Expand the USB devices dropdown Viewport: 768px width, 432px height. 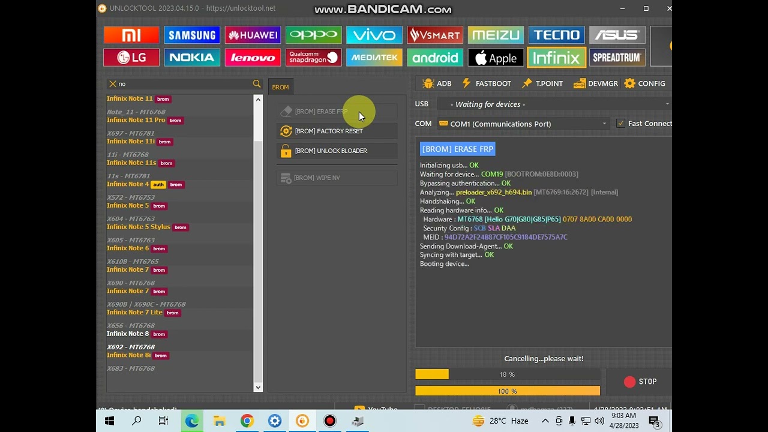point(667,104)
